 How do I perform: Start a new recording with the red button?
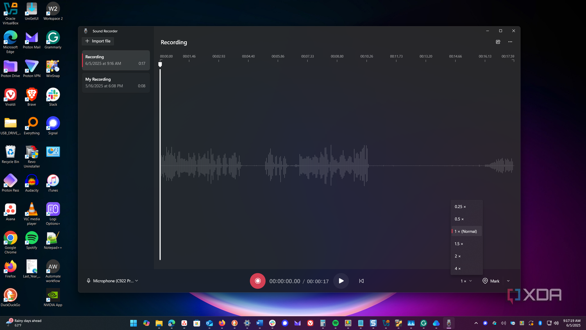click(x=257, y=281)
